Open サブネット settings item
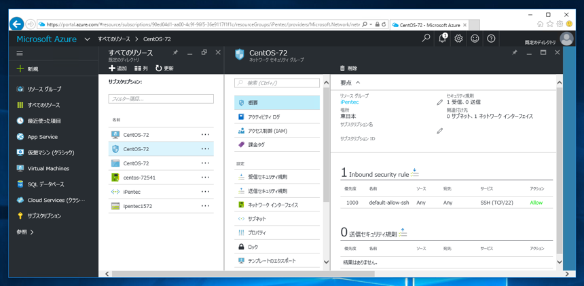Viewport: 584px width, 286px height. point(277,219)
